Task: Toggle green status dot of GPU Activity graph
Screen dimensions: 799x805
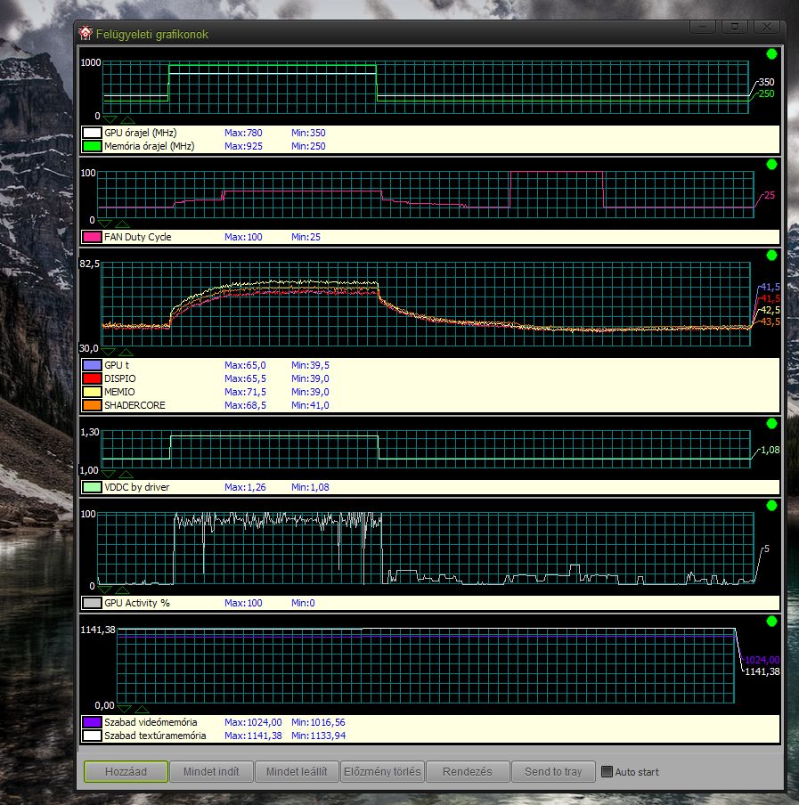Action: click(x=771, y=506)
